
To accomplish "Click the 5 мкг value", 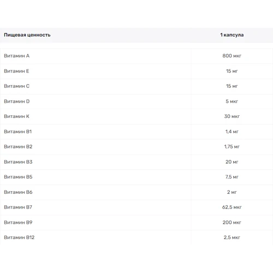I will 232,102.
